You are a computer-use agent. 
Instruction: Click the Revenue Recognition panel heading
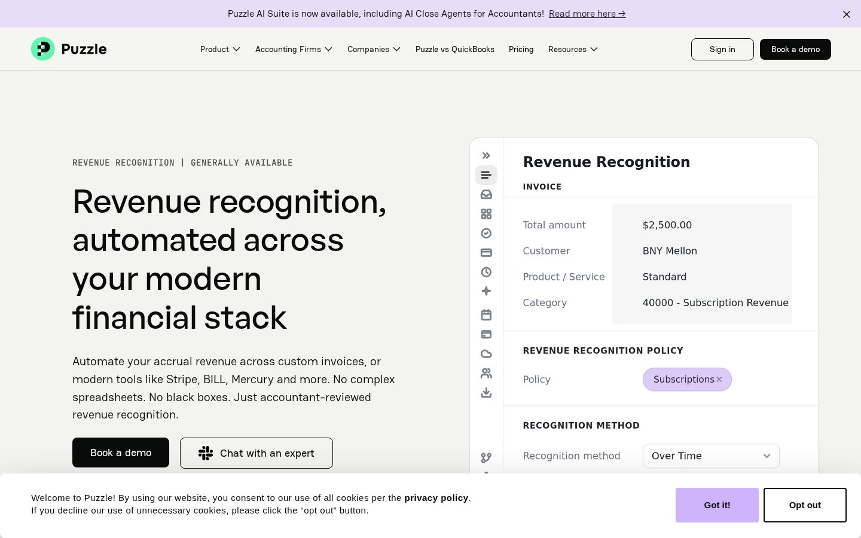(x=606, y=162)
